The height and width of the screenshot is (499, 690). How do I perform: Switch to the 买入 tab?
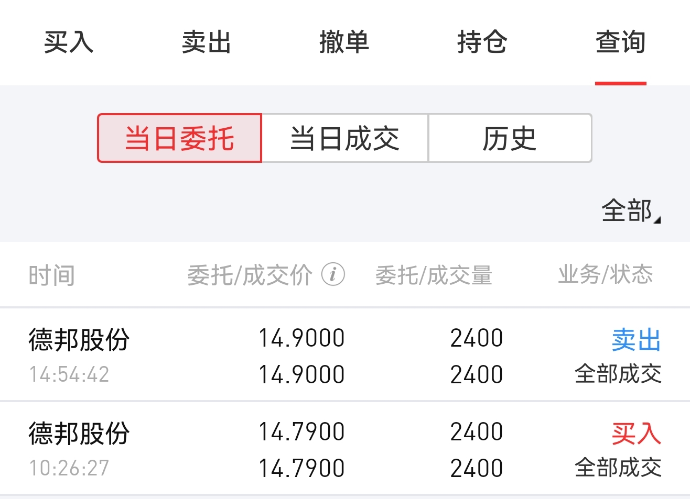[x=69, y=42]
